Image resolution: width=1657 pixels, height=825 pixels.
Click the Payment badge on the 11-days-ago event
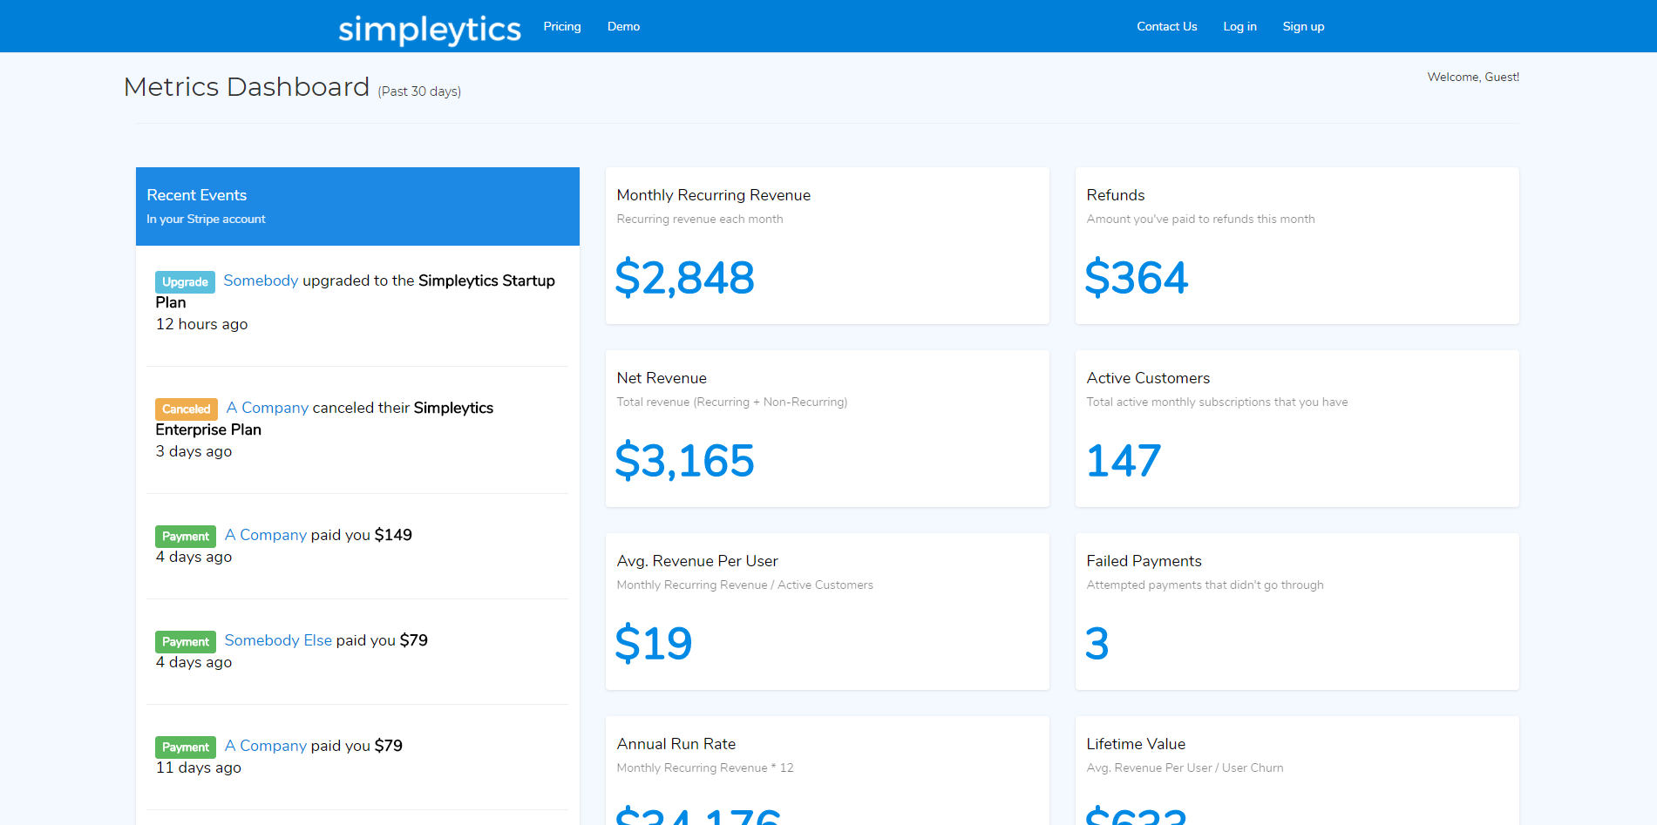coord(185,747)
